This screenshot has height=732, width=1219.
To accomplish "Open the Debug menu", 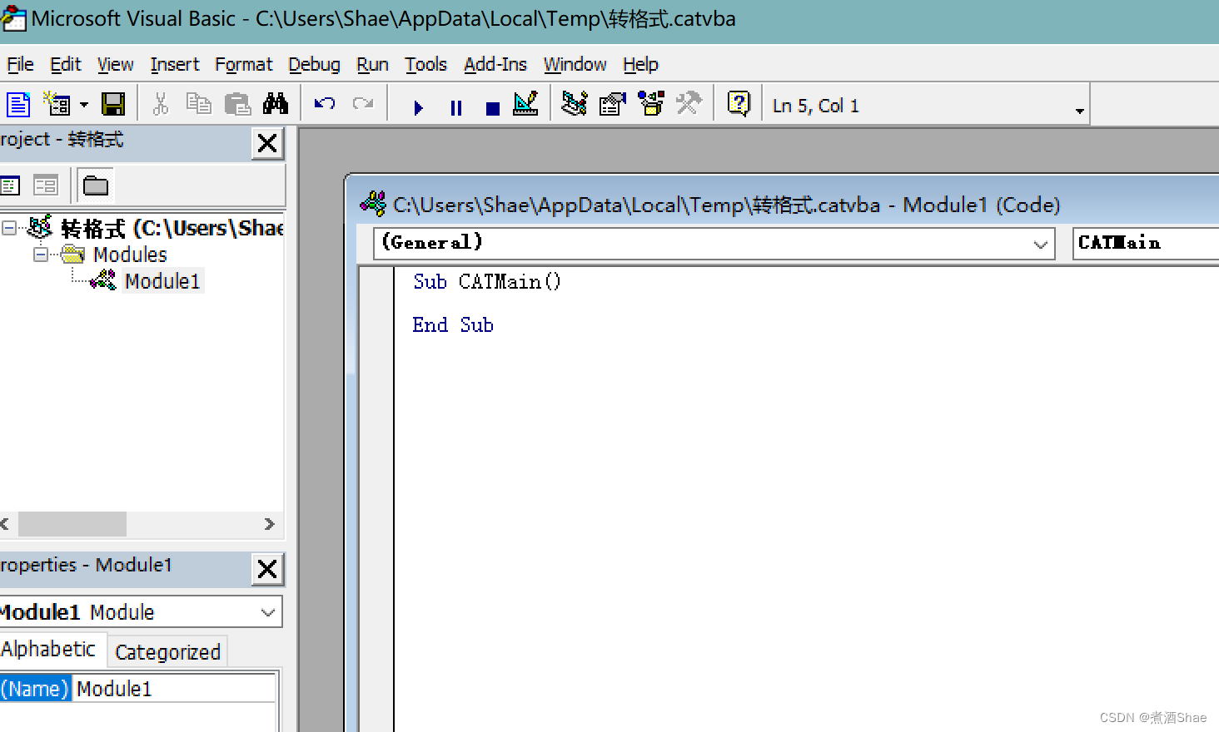I will pos(315,64).
